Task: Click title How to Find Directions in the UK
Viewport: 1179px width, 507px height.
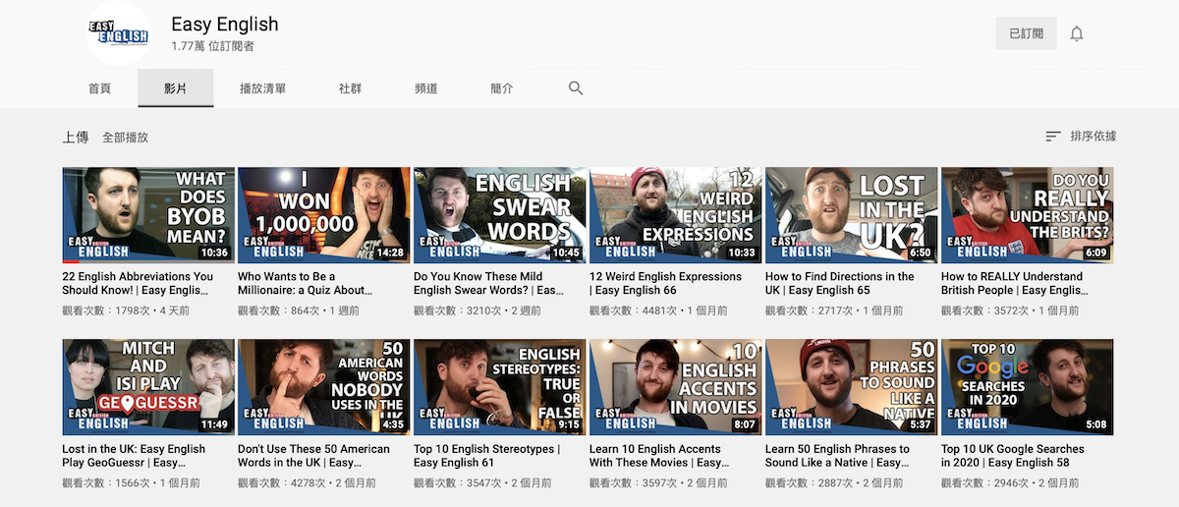Action: coord(840,284)
